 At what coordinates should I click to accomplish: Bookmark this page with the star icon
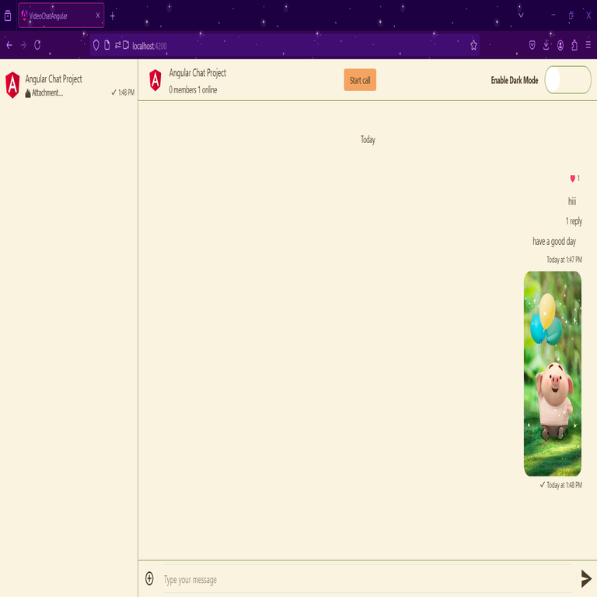click(x=473, y=45)
